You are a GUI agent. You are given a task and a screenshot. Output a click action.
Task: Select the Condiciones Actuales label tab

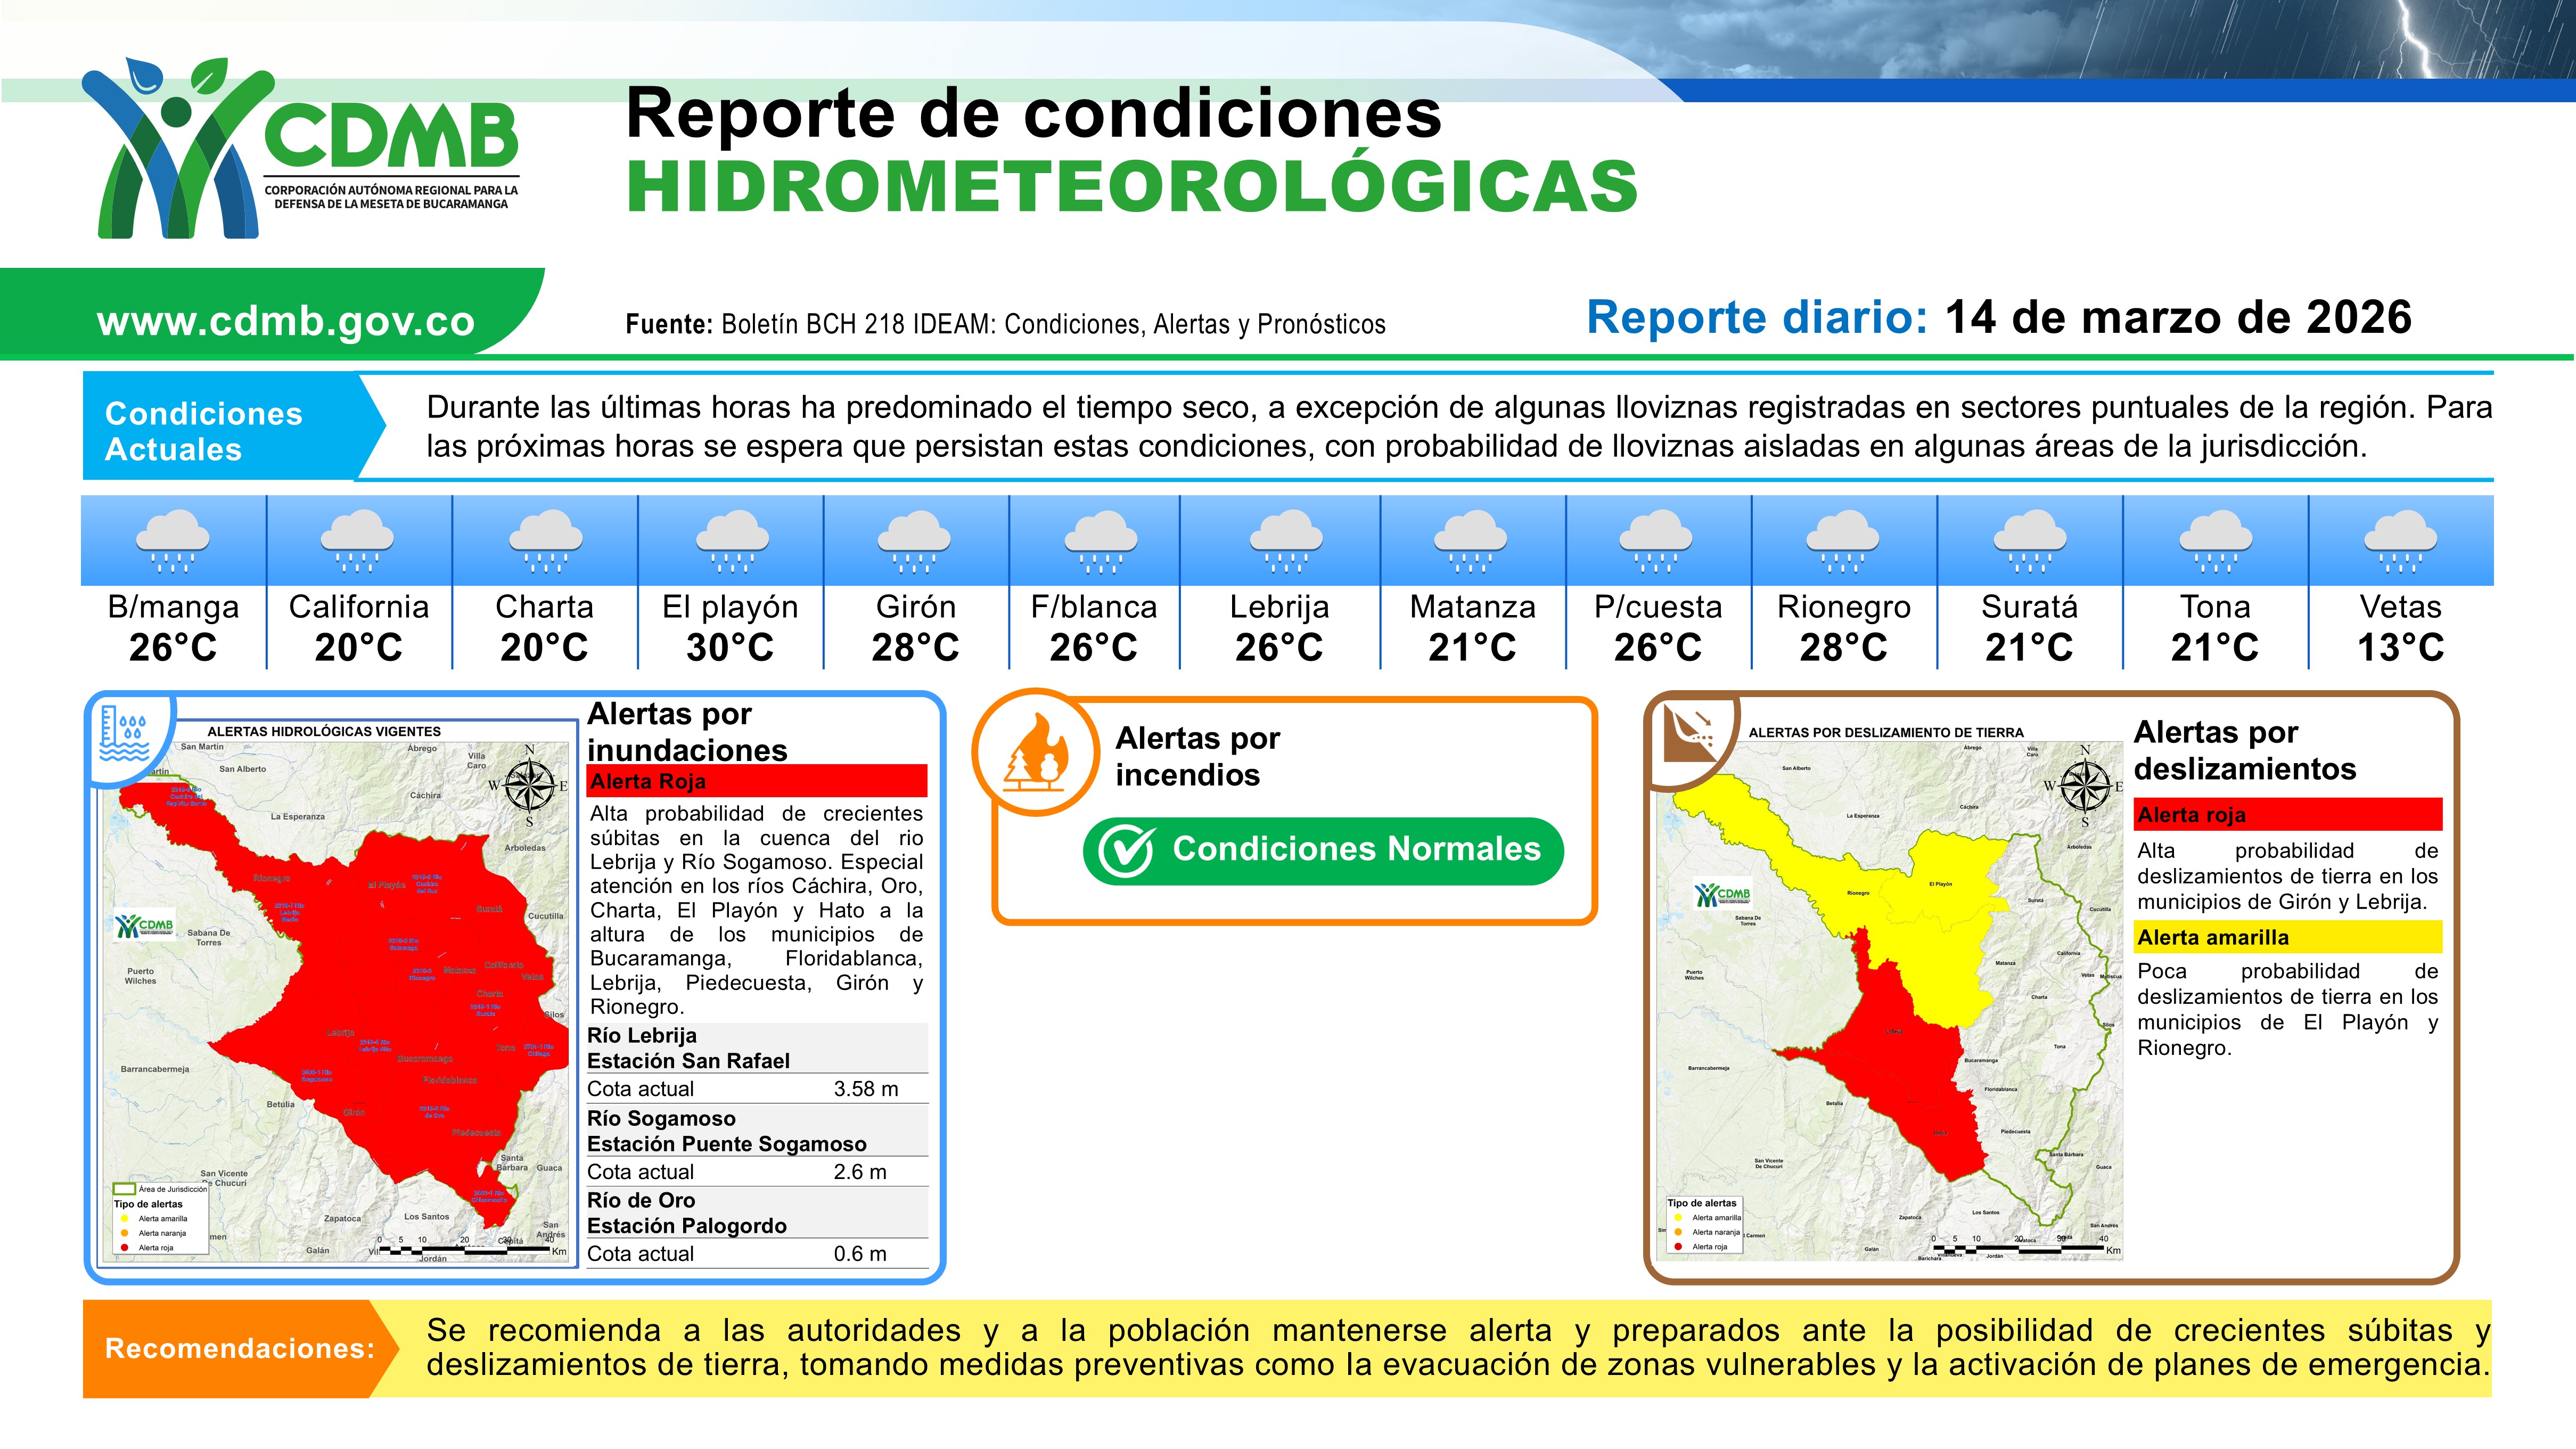pos(204,431)
